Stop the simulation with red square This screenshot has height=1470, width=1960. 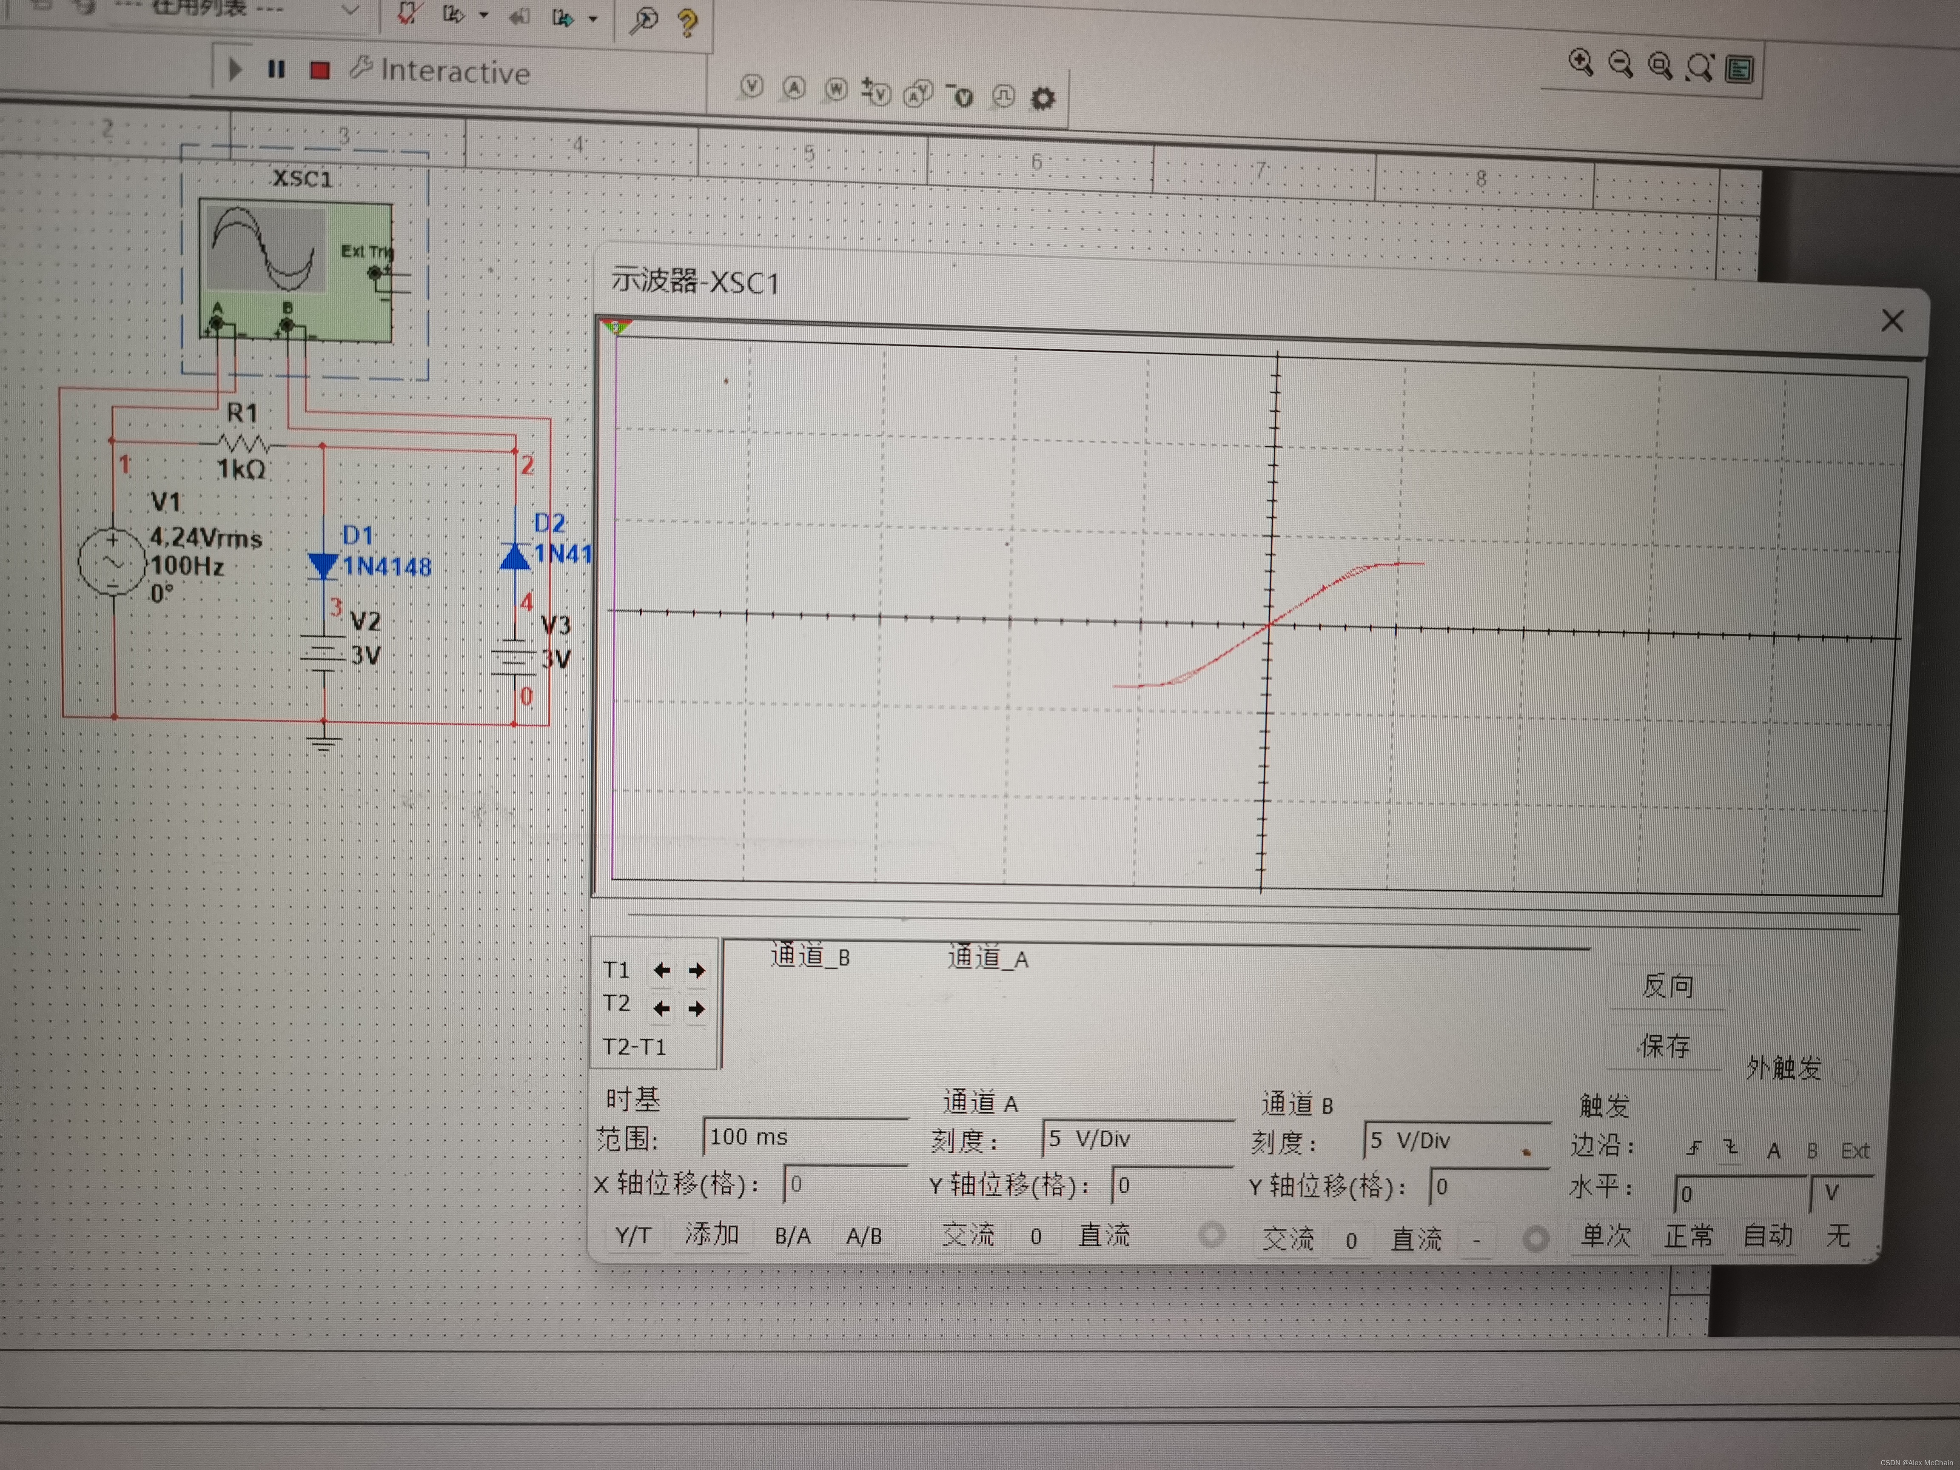(x=320, y=70)
